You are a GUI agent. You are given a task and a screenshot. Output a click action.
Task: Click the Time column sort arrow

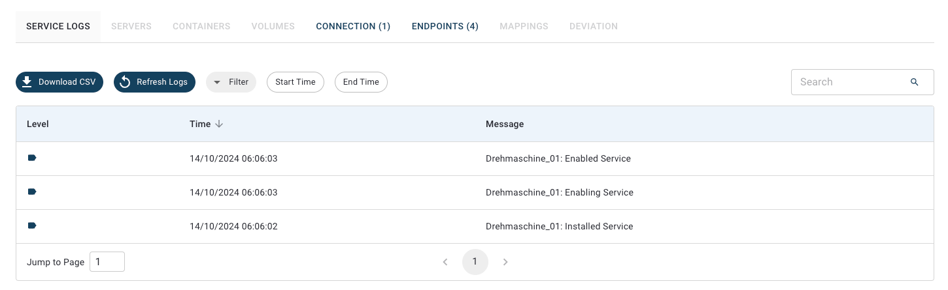coord(219,124)
